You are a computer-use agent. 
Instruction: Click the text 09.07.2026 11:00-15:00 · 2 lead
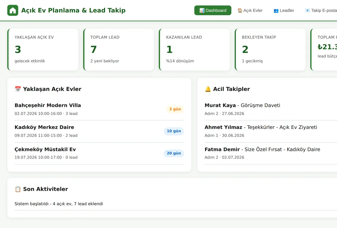coord(46,136)
